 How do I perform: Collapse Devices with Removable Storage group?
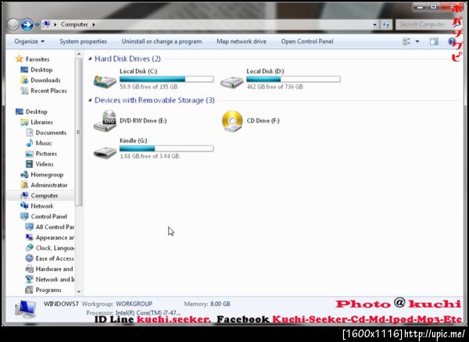click(x=90, y=101)
